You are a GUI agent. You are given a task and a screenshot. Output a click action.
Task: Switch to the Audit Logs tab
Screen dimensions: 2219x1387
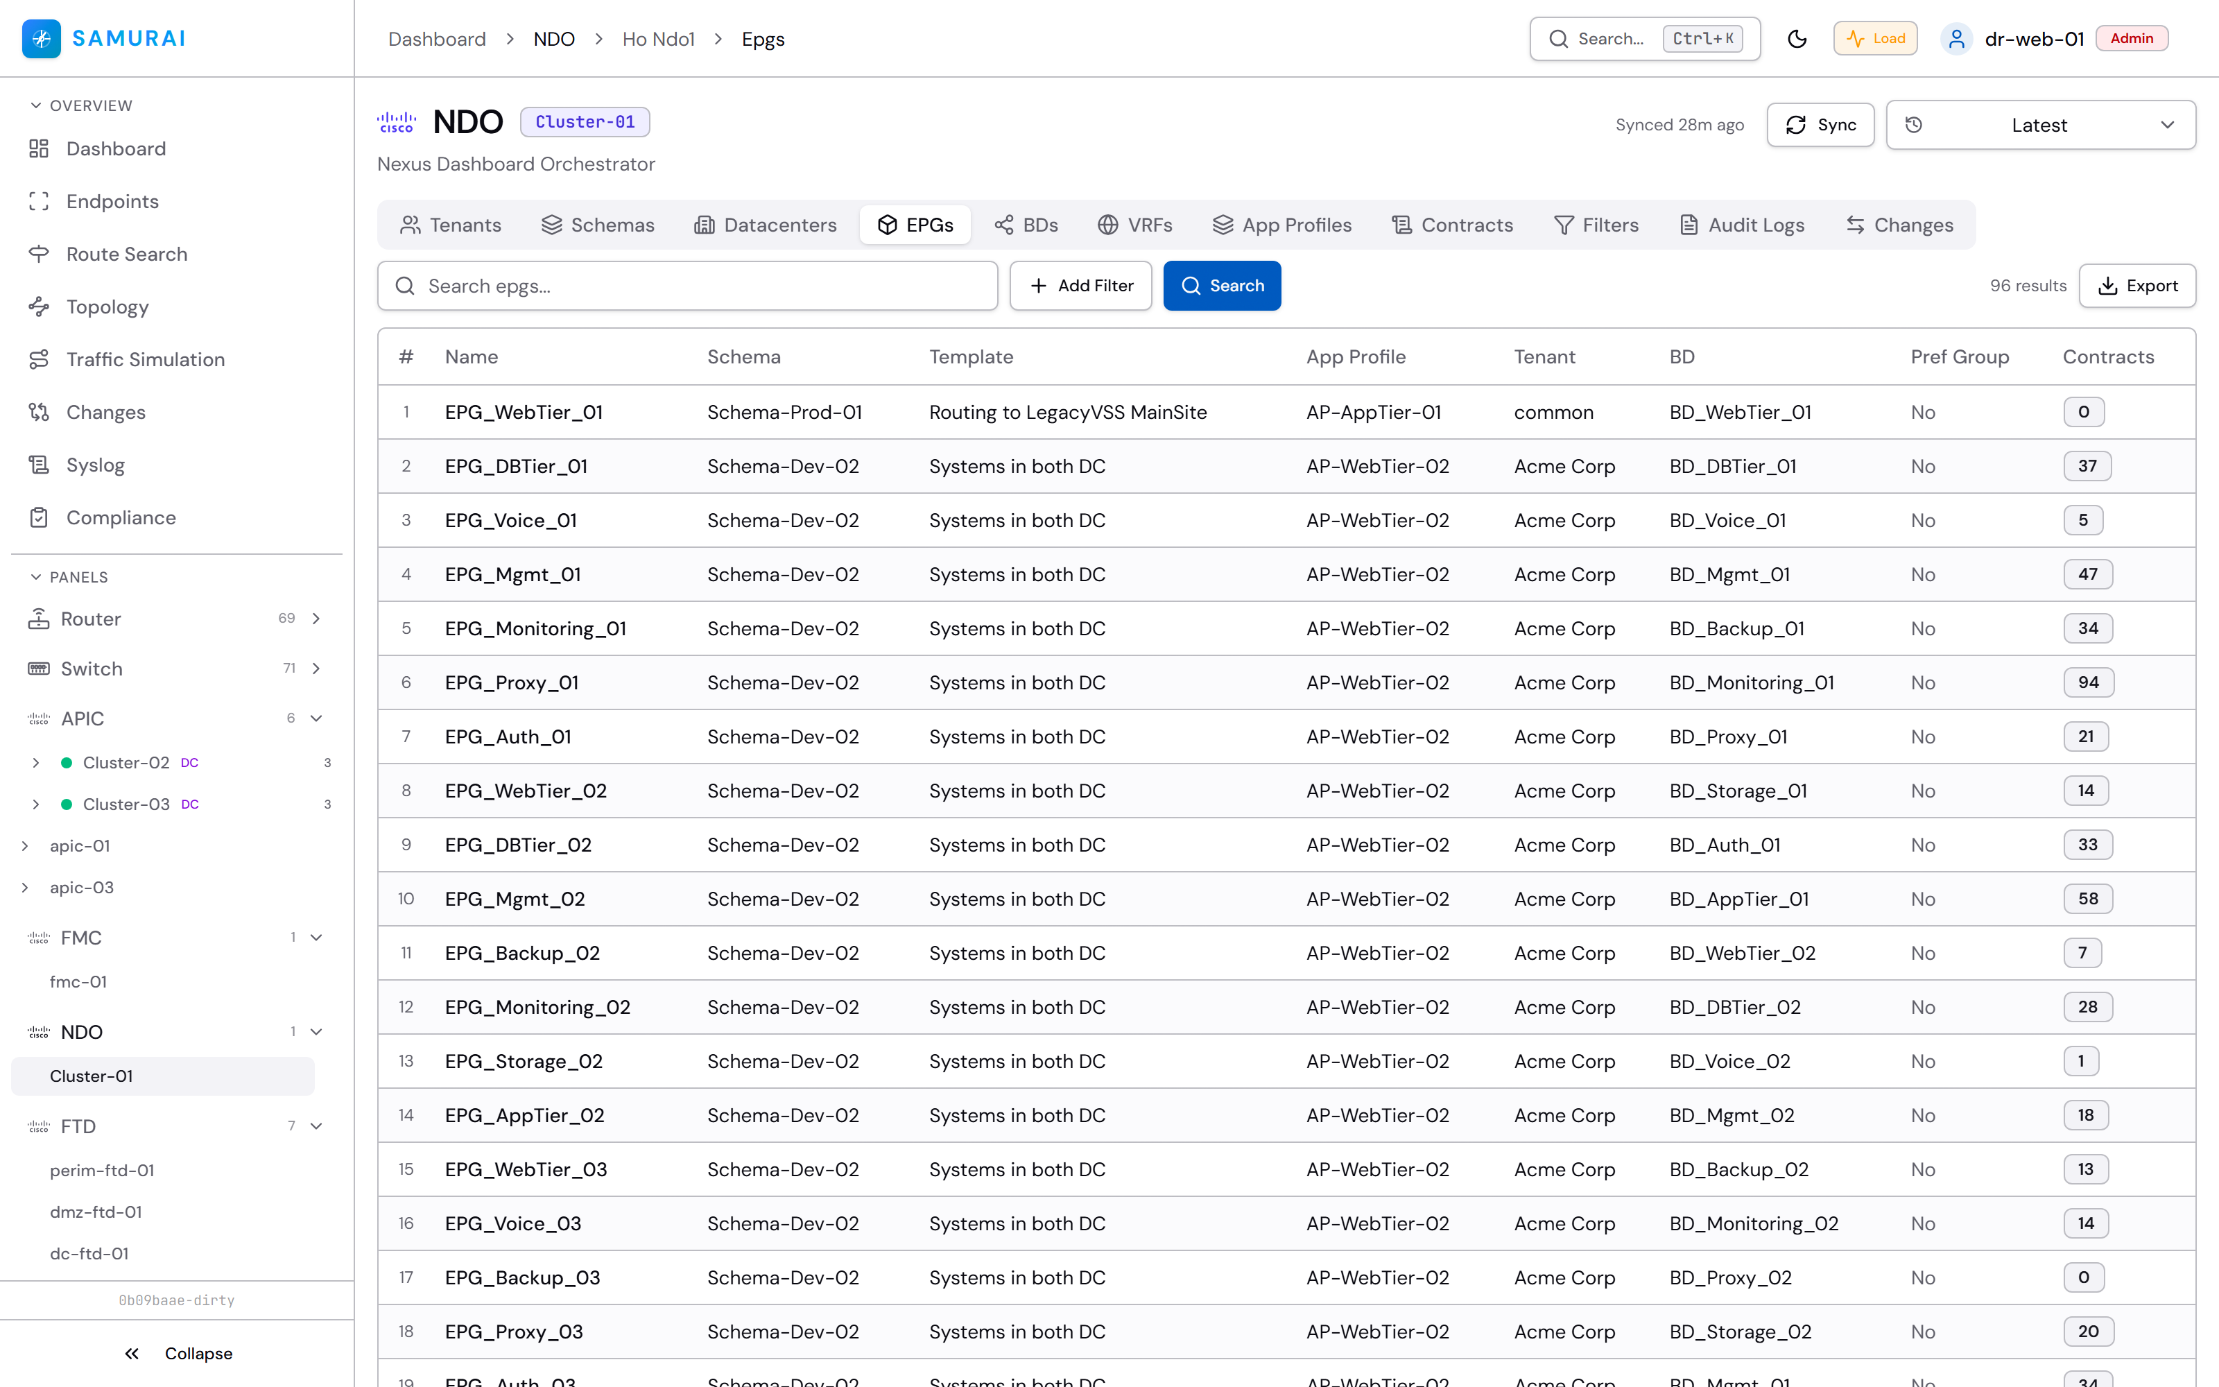click(1741, 225)
